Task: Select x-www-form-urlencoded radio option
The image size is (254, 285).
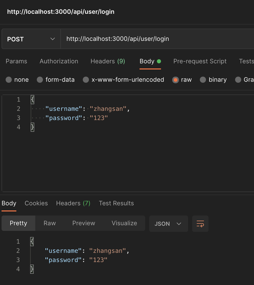Action: pyautogui.click(x=86, y=80)
